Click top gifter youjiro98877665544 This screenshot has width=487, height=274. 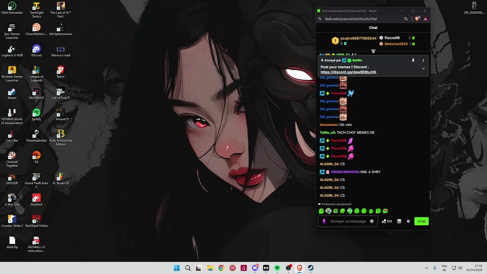tap(358, 38)
